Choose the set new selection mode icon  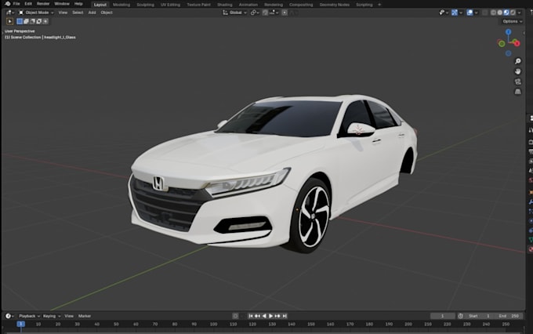[x=20, y=21]
